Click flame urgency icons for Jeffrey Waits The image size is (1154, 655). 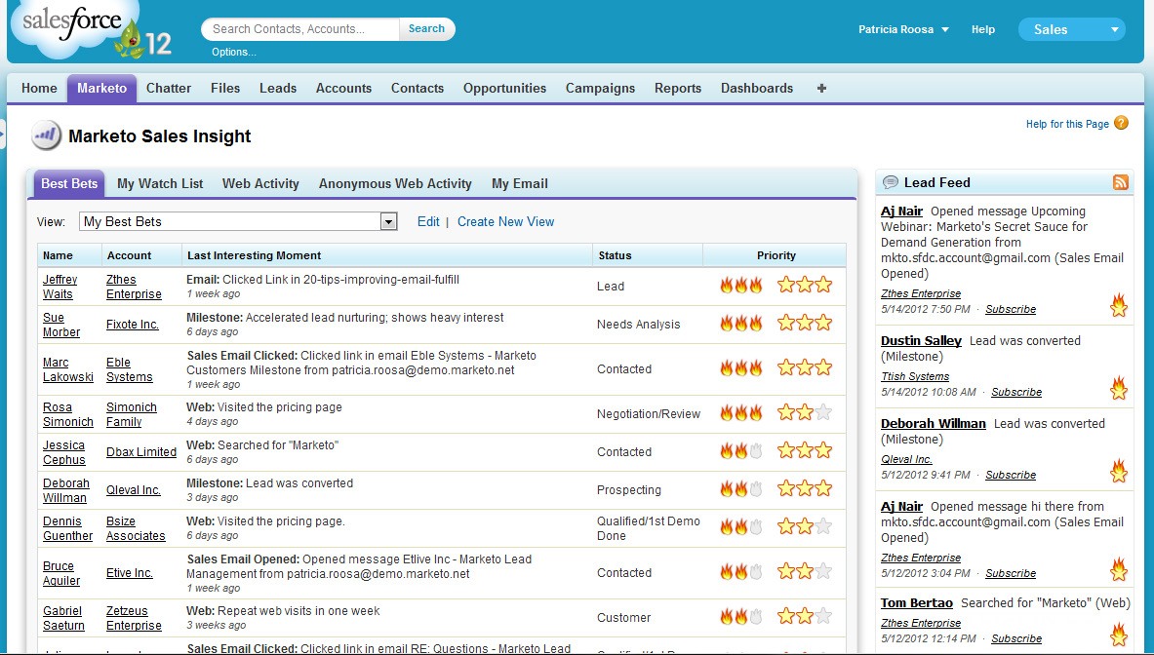tap(741, 286)
